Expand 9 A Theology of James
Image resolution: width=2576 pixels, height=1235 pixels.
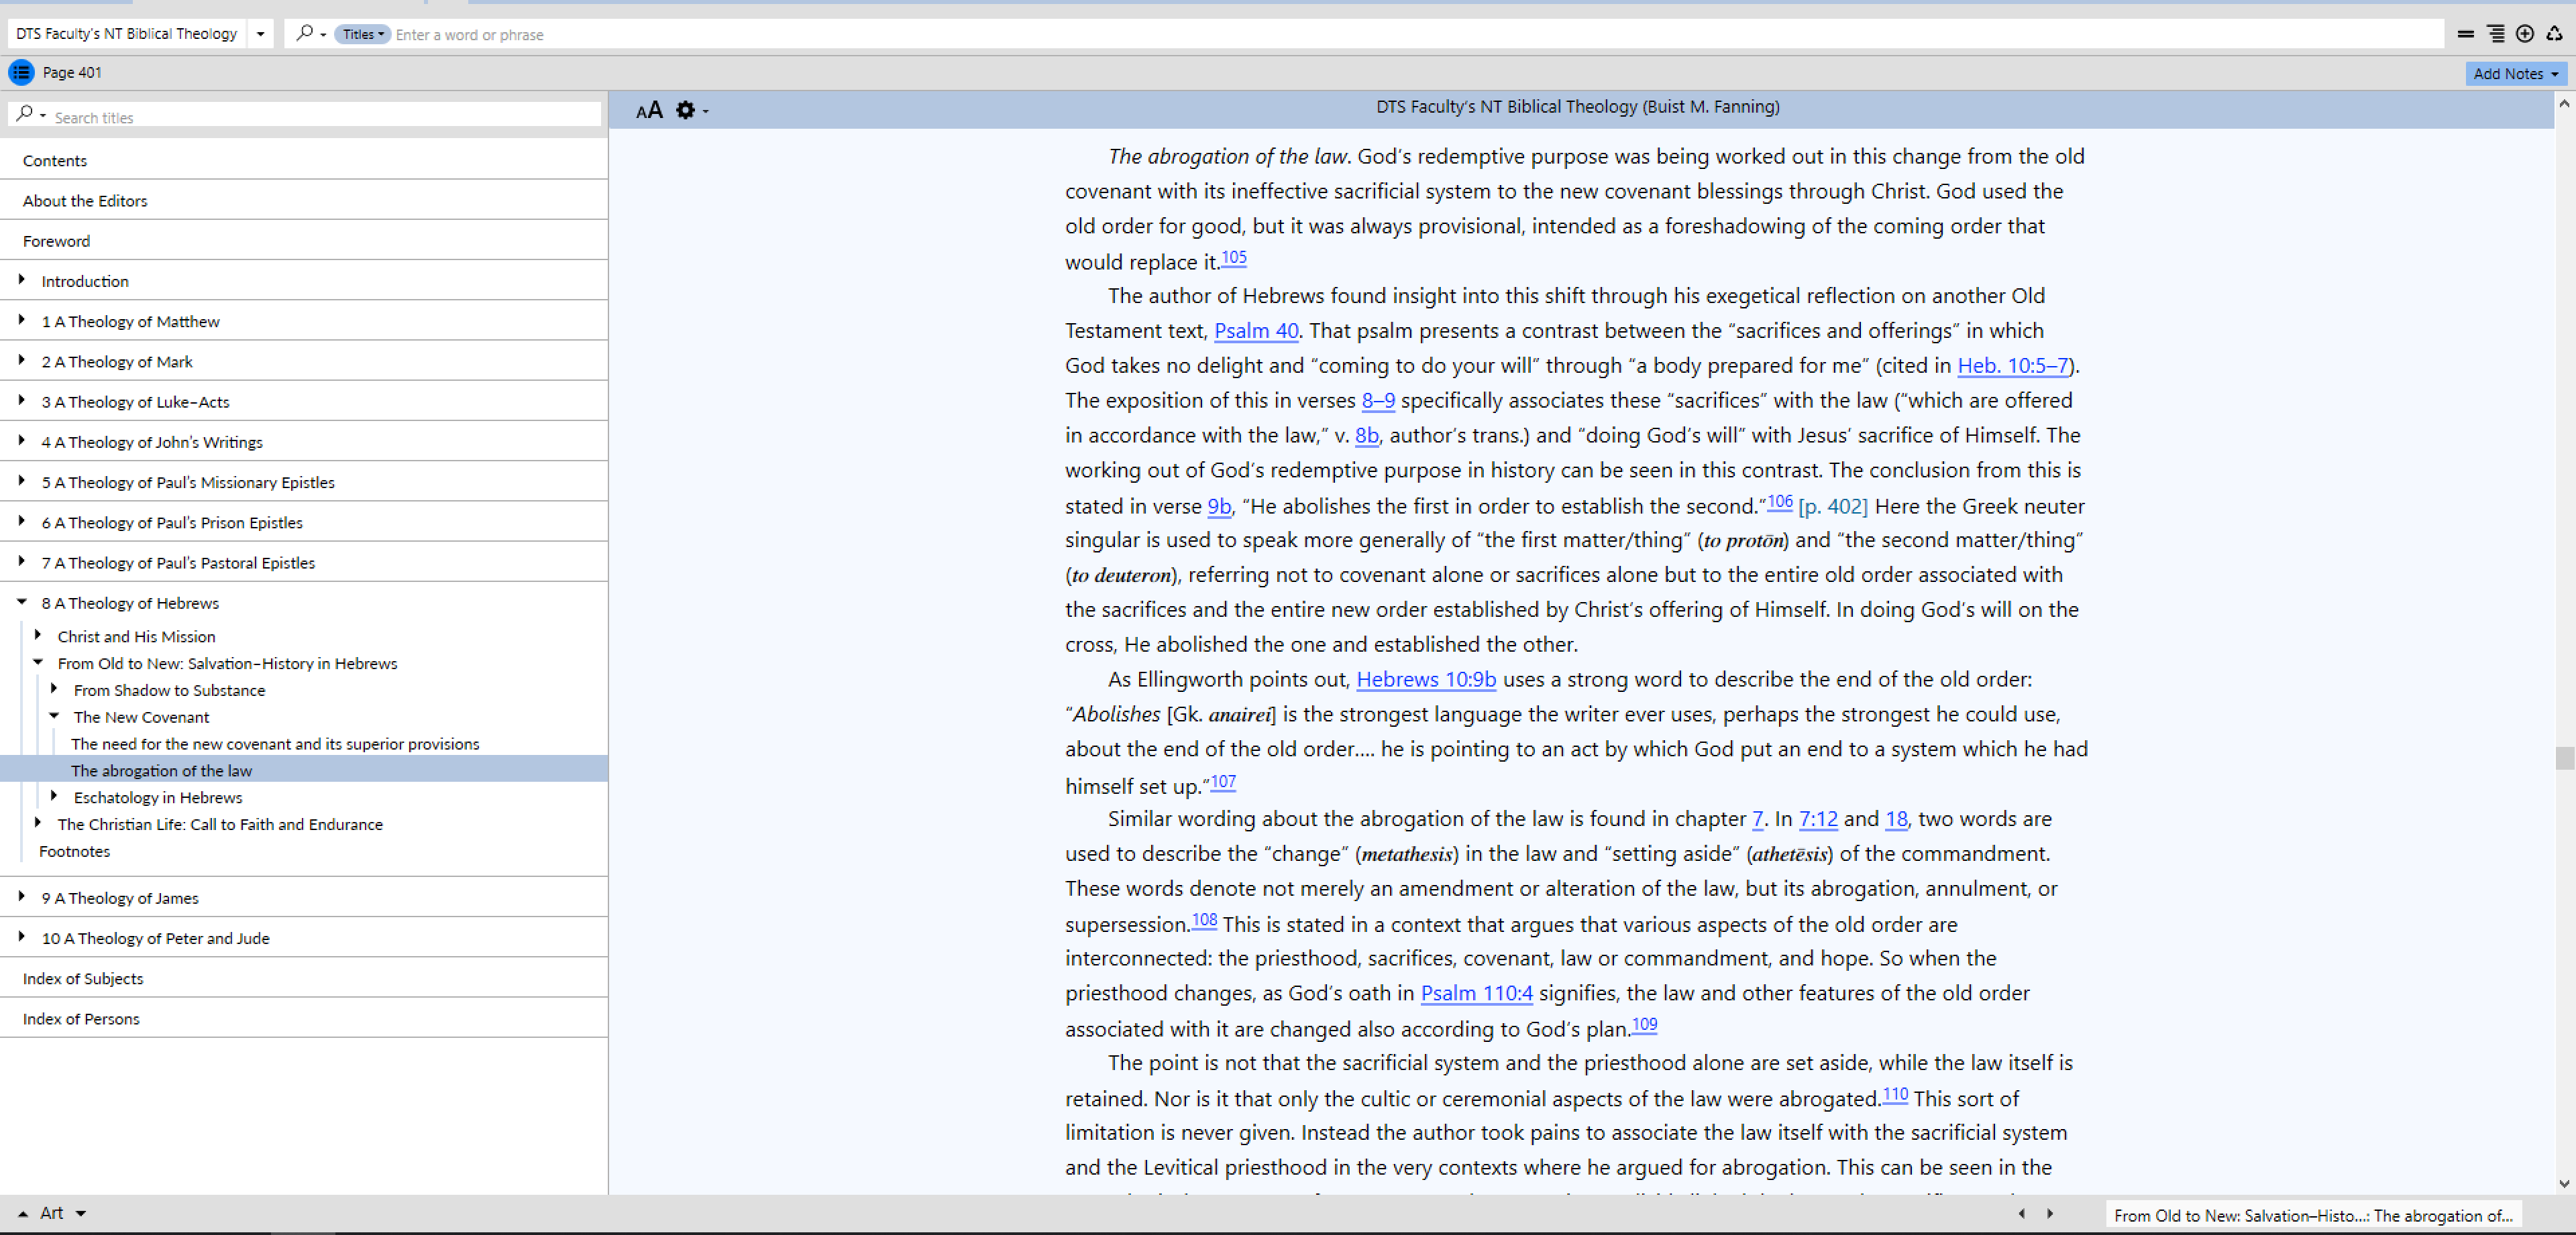point(21,896)
